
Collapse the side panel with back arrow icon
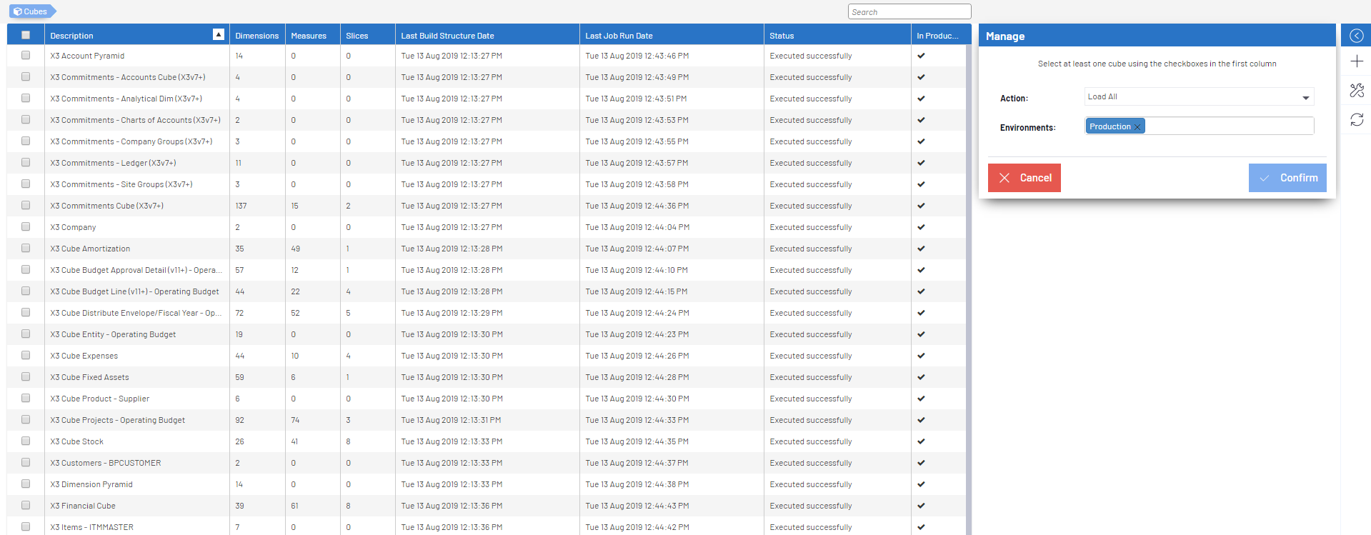tap(1356, 36)
